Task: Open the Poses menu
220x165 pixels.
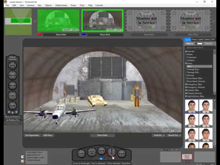Action: click(73, 5)
